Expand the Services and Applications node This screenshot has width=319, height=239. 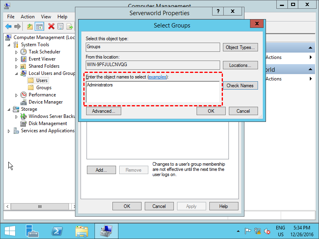[9, 131]
